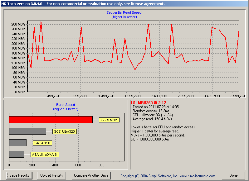Screen dimensions: 249x181
Task: Select the 722.9 MB/s burst label
Action: (x=109, y=120)
